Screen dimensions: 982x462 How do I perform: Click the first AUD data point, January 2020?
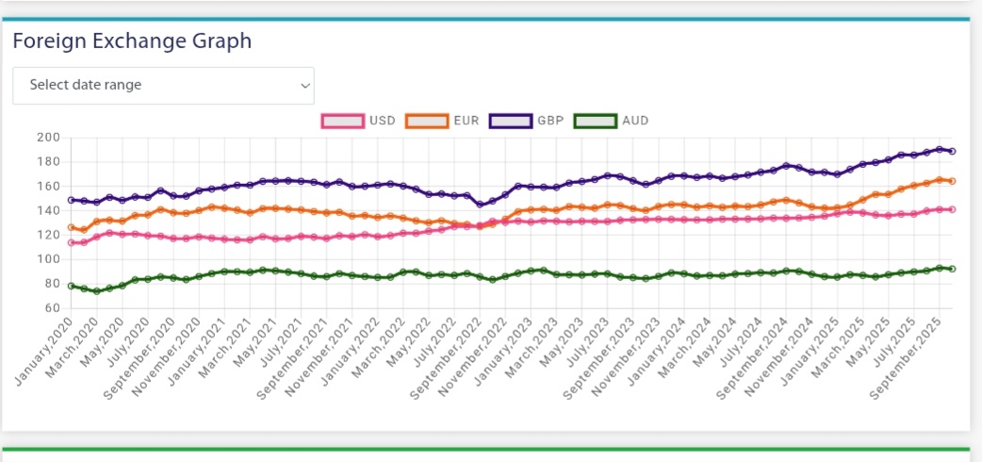tap(71, 286)
